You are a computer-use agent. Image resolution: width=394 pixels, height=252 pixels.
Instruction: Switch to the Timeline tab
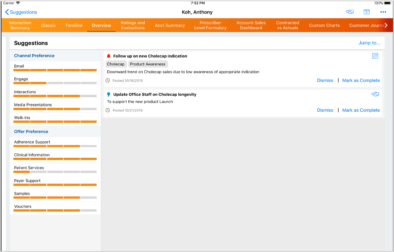coord(74,25)
